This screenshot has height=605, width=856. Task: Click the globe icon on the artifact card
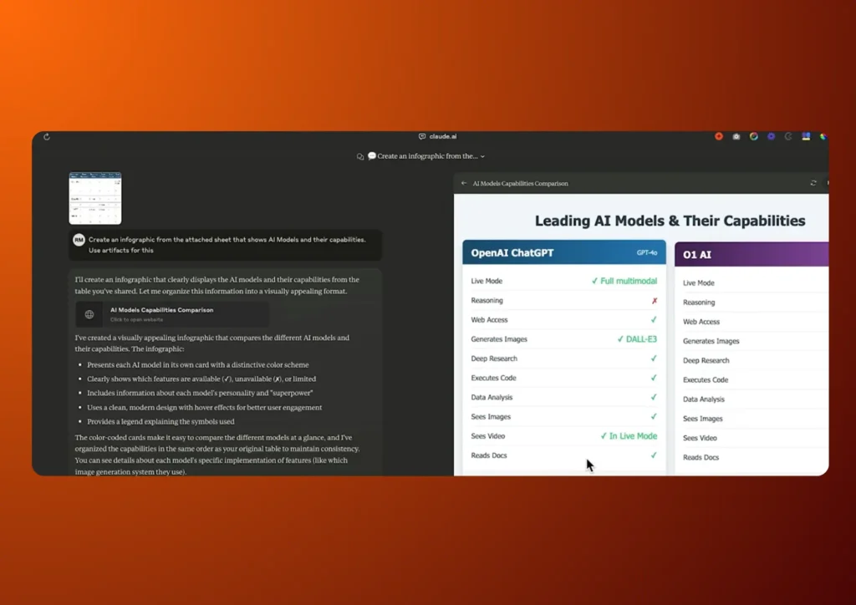pyautogui.click(x=89, y=314)
